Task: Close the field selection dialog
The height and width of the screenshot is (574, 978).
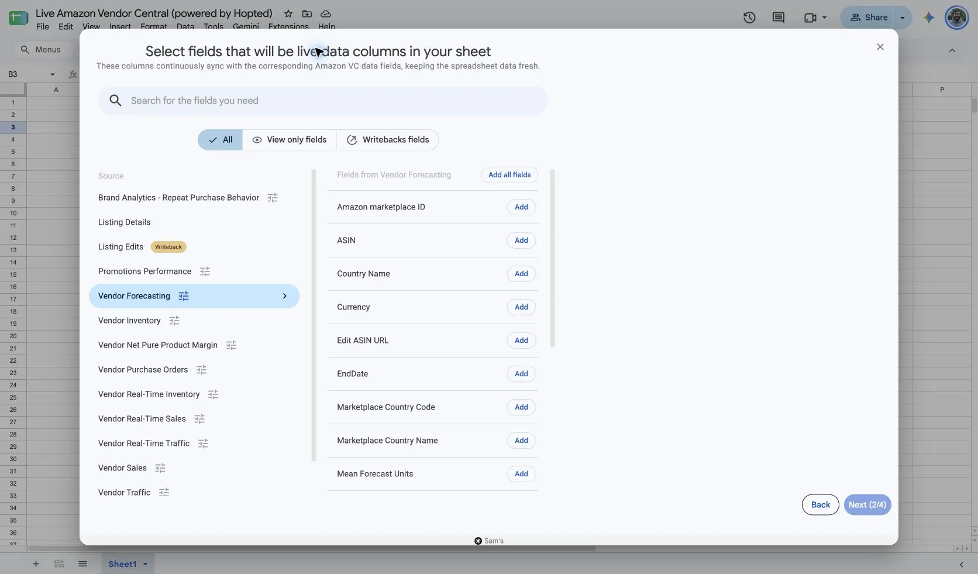Action: 880,47
